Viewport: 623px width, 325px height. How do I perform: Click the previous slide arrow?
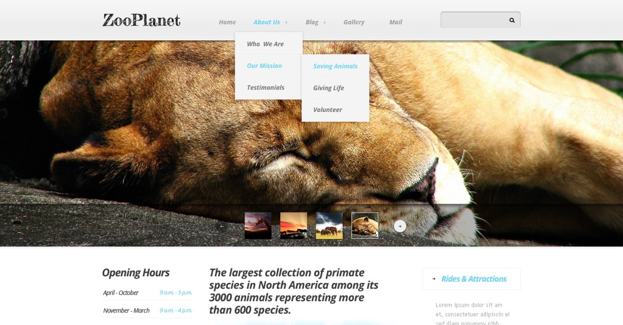222,226
